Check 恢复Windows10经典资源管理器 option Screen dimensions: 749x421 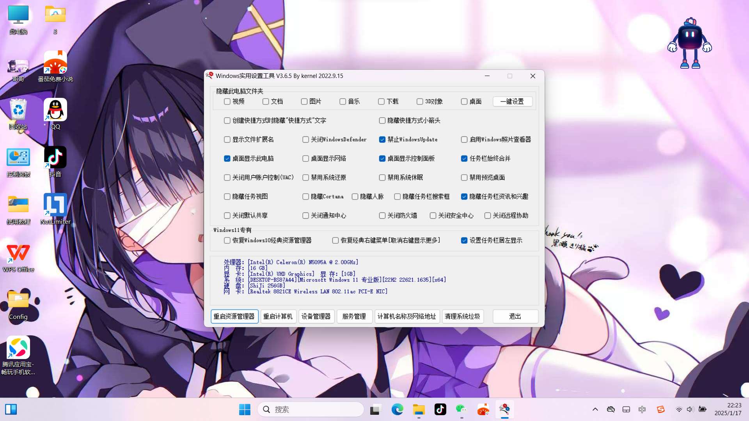coord(227,241)
